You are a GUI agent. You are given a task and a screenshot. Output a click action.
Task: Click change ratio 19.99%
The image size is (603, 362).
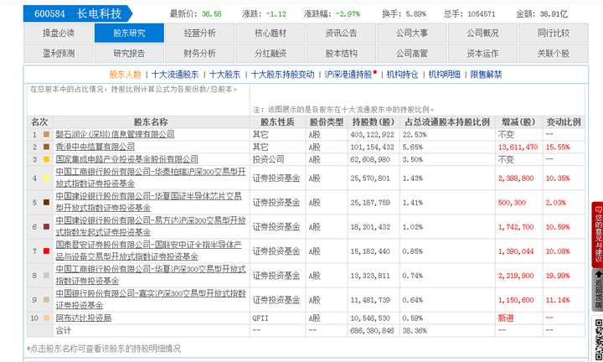pyautogui.click(x=558, y=276)
